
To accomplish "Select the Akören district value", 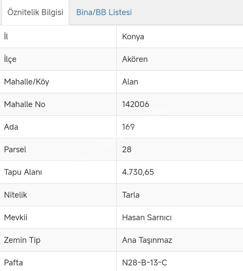I will tap(135, 59).
